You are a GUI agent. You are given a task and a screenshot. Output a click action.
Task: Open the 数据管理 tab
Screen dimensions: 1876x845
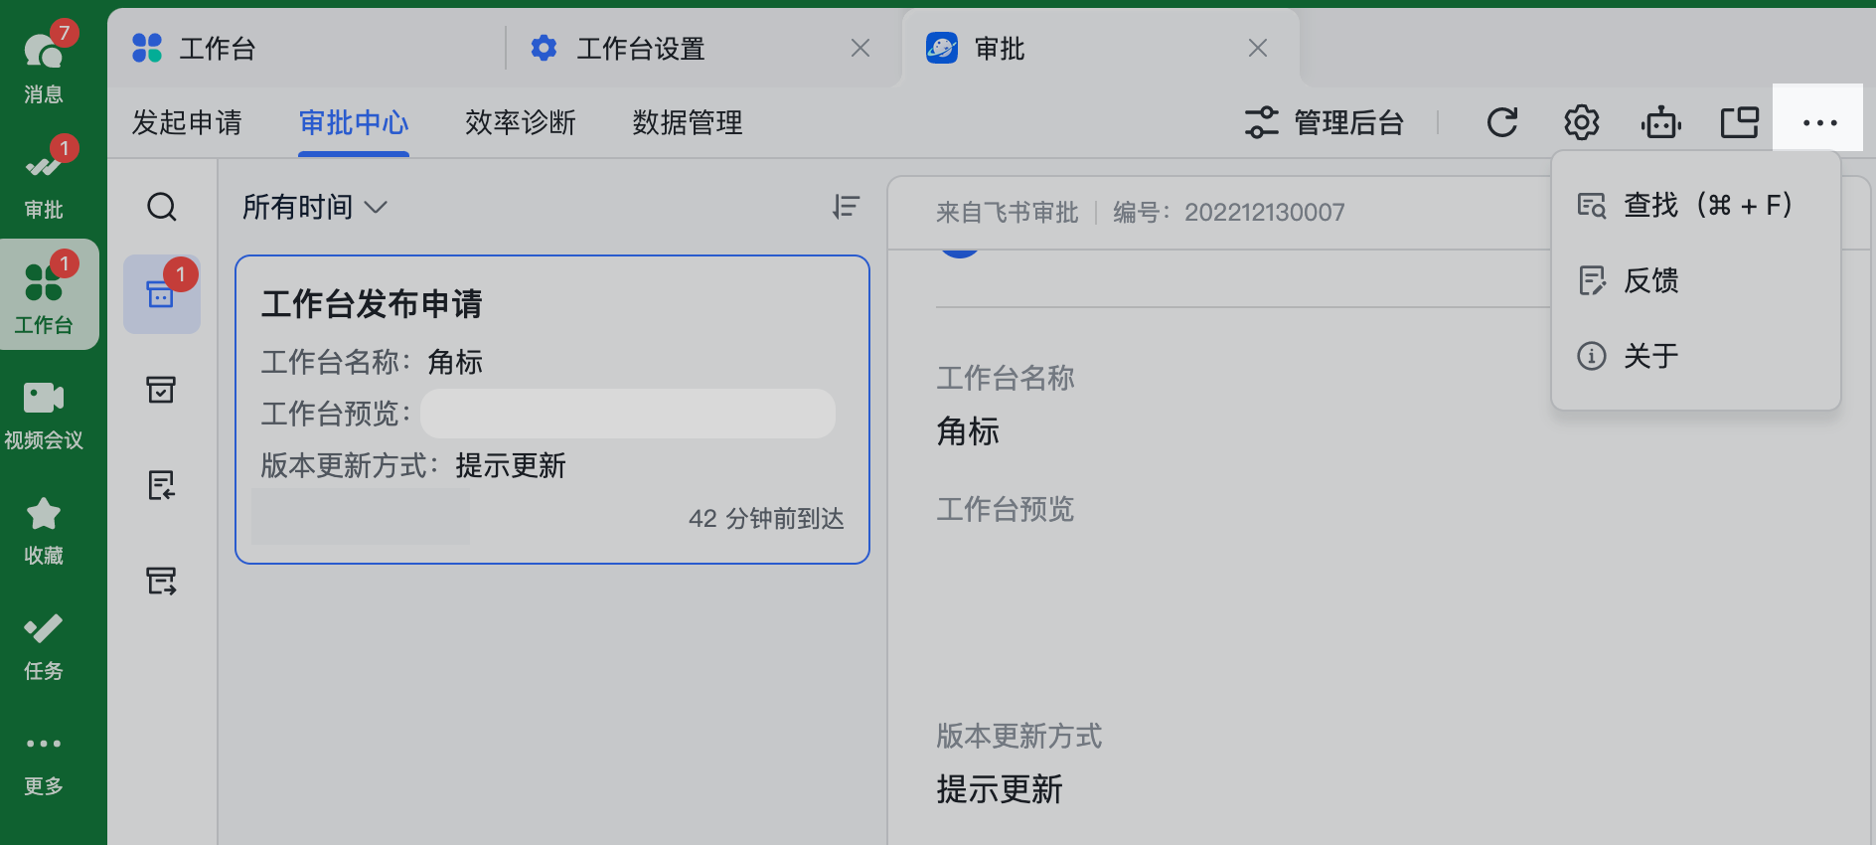point(688,122)
